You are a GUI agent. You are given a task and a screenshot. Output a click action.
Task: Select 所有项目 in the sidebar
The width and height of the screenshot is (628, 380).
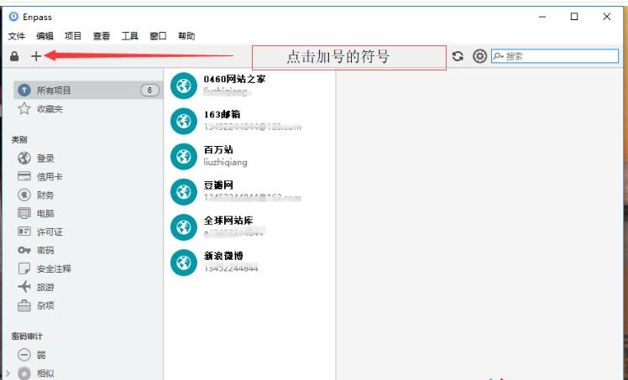click(x=88, y=90)
